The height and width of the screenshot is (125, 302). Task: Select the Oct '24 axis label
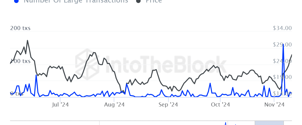click(220, 105)
